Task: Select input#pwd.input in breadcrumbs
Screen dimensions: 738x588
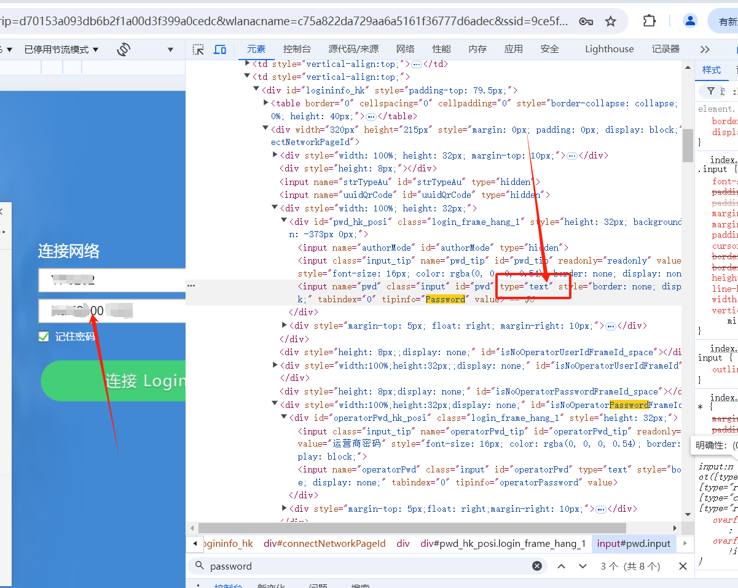Action: coord(634,544)
